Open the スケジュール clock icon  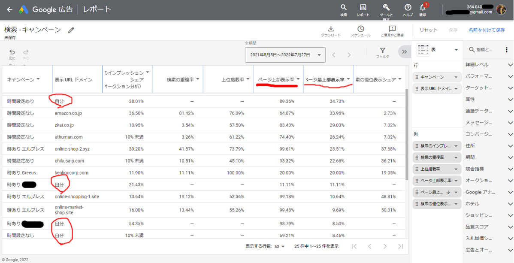[361, 29]
